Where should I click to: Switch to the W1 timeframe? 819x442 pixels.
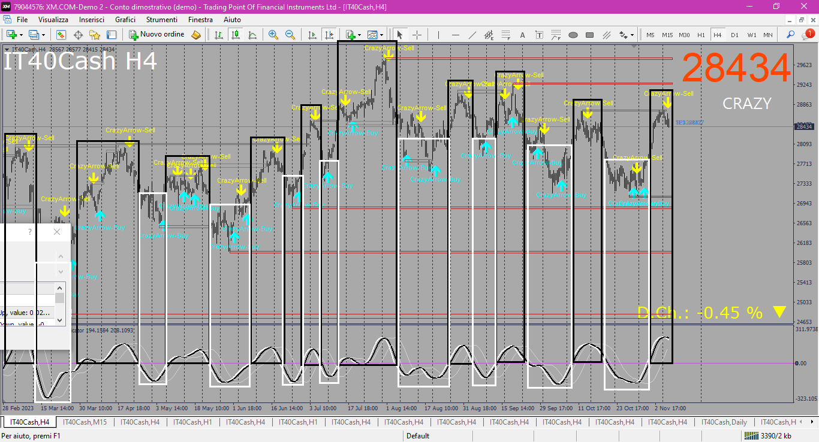click(x=751, y=35)
